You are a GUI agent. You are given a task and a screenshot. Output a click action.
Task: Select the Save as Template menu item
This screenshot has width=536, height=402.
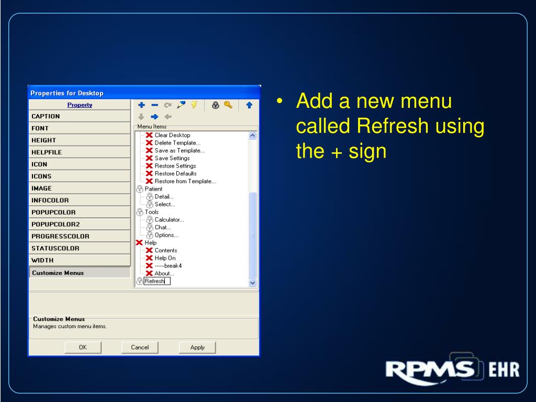tap(180, 150)
